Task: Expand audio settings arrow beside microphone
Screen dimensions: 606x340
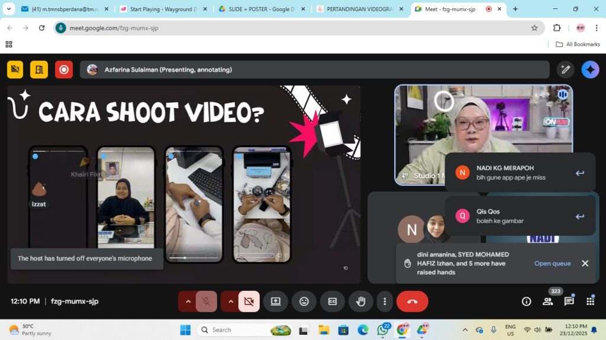Action: (x=188, y=302)
